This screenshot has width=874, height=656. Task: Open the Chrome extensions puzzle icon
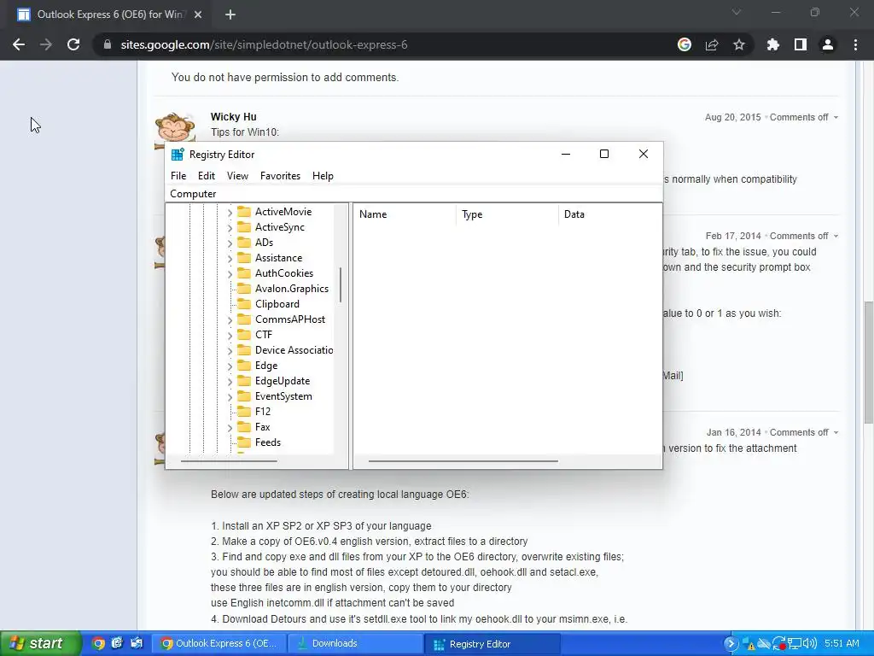(x=772, y=44)
